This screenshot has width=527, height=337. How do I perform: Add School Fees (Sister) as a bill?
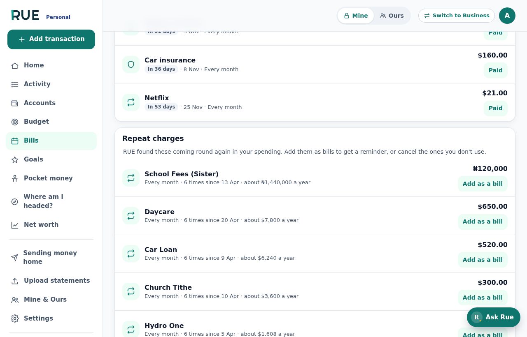coord(483,184)
